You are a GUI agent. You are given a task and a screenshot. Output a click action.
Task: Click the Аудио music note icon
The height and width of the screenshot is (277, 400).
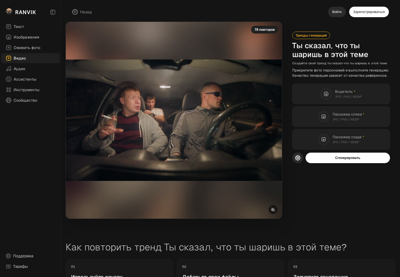point(9,69)
